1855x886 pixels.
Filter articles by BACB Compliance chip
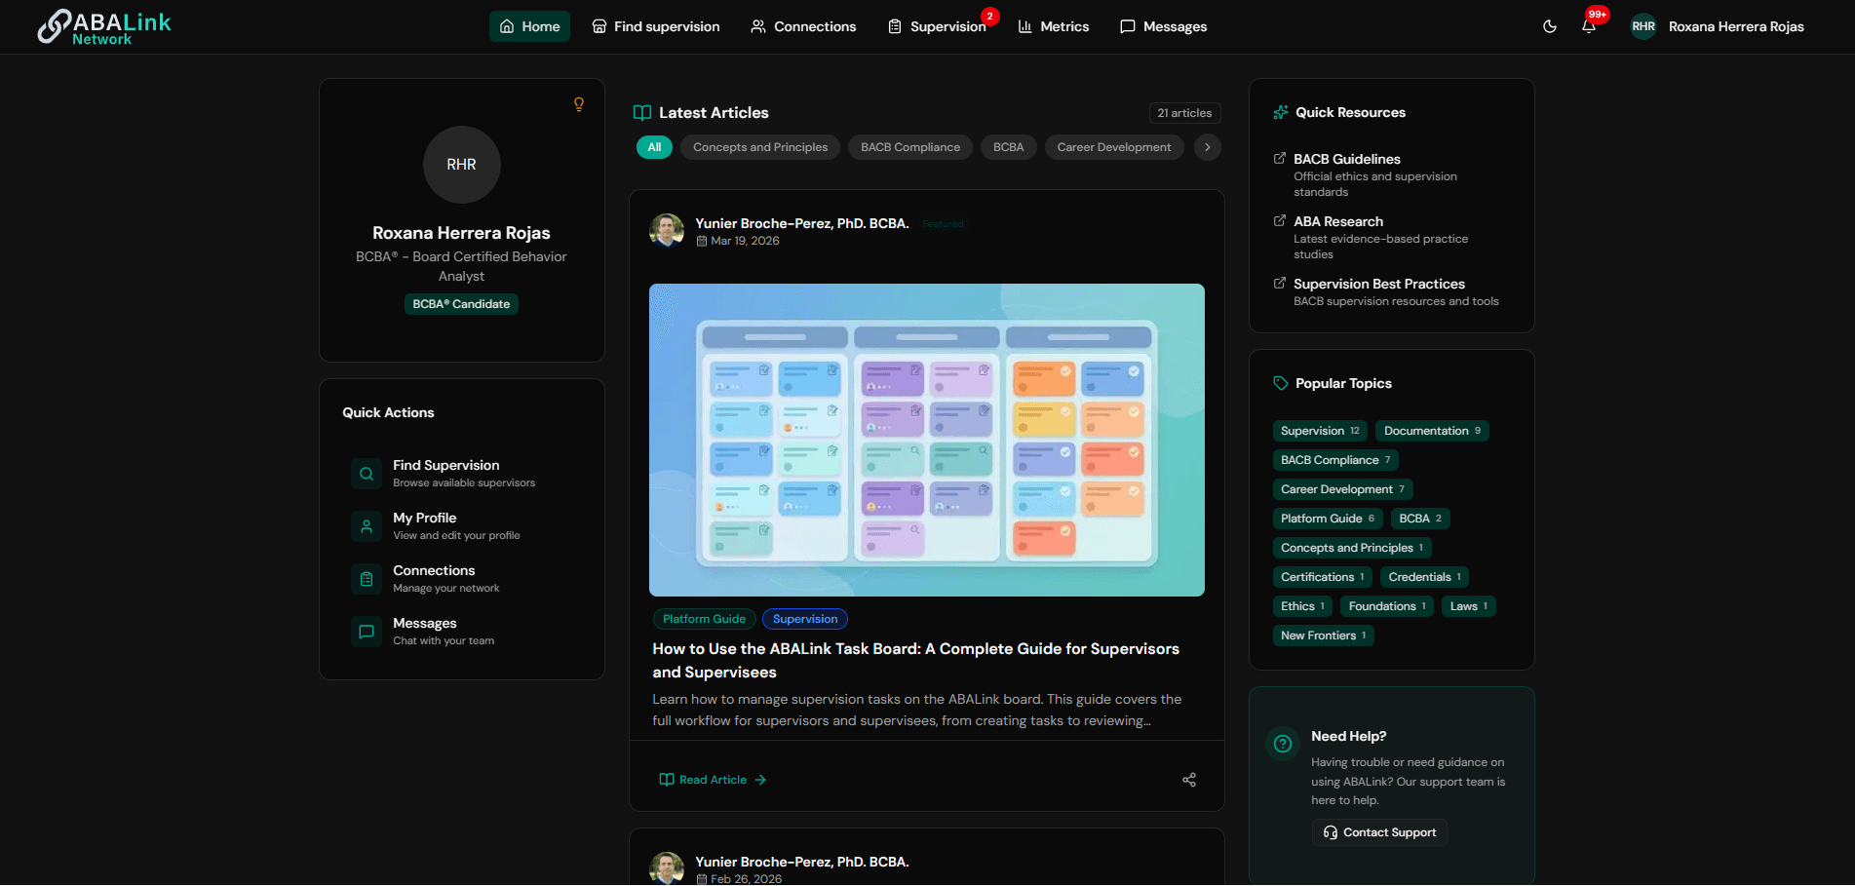(x=910, y=147)
